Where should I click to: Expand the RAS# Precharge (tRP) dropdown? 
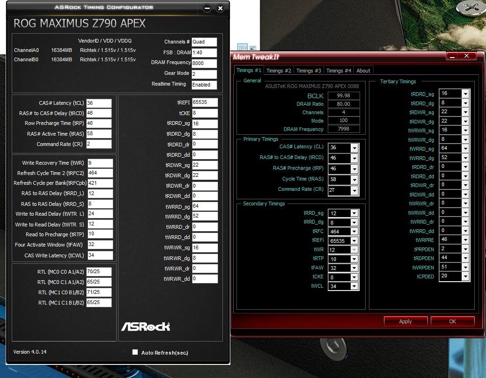tap(354, 169)
